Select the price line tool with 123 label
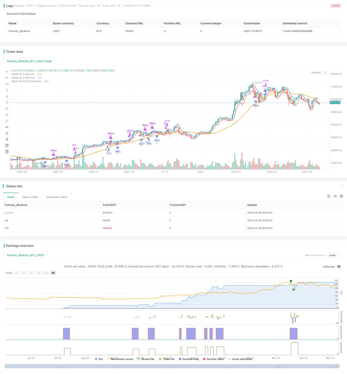This screenshot has width=347, height=374. coord(7,127)
